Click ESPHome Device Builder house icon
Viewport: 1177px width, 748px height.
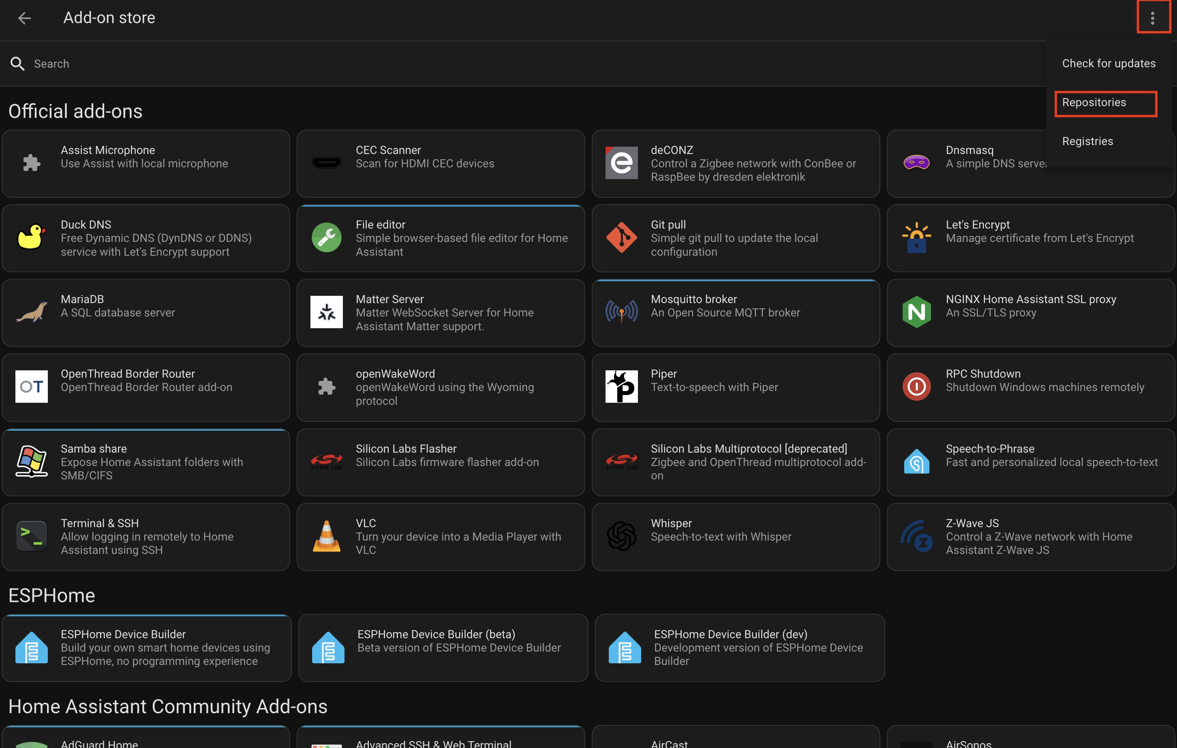32,648
